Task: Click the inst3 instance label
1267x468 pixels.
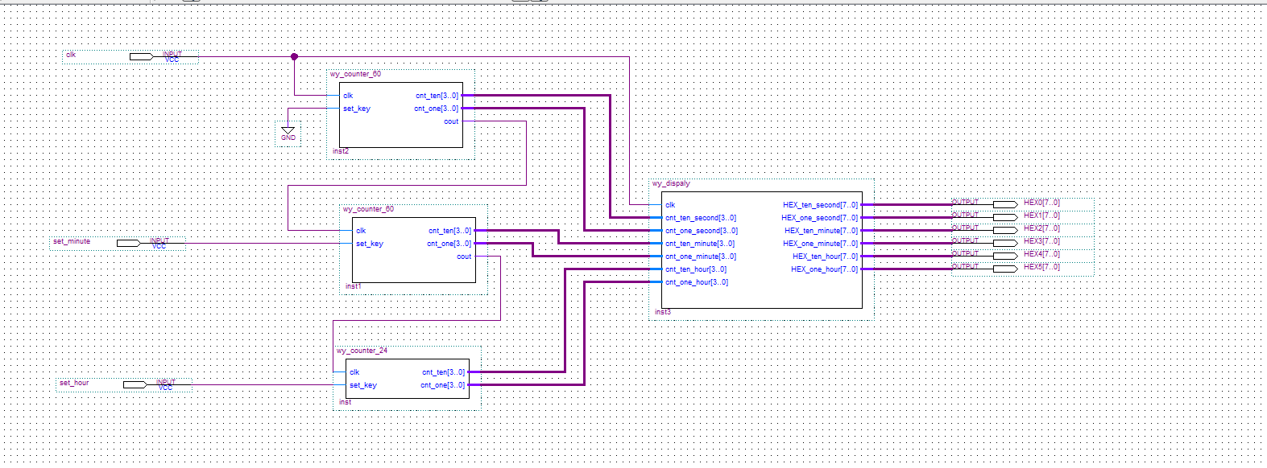Action: coord(662,312)
